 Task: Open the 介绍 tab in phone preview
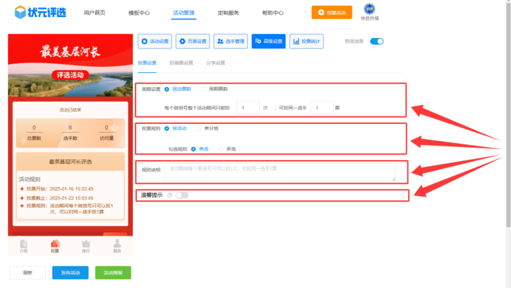pos(24,244)
